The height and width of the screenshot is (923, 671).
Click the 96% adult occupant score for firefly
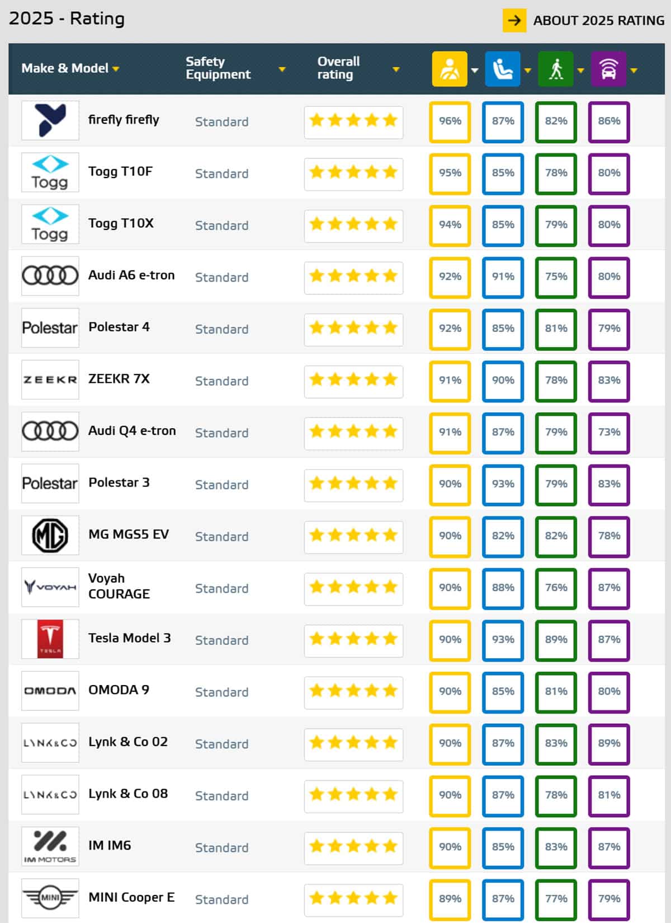click(x=450, y=121)
